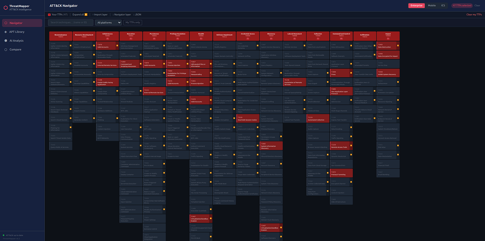Focus the Search techniques input field
This screenshot has width=485, height=241.
pyautogui.click(x=71, y=22)
